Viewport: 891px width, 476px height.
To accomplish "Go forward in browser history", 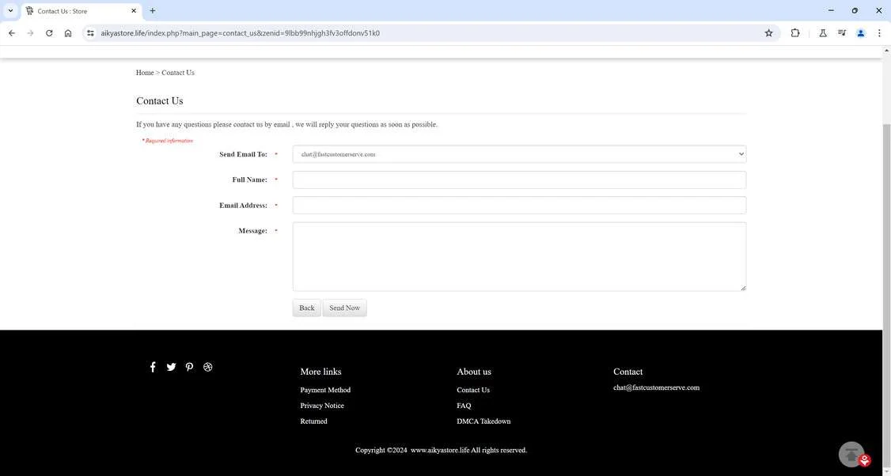I will [31, 33].
